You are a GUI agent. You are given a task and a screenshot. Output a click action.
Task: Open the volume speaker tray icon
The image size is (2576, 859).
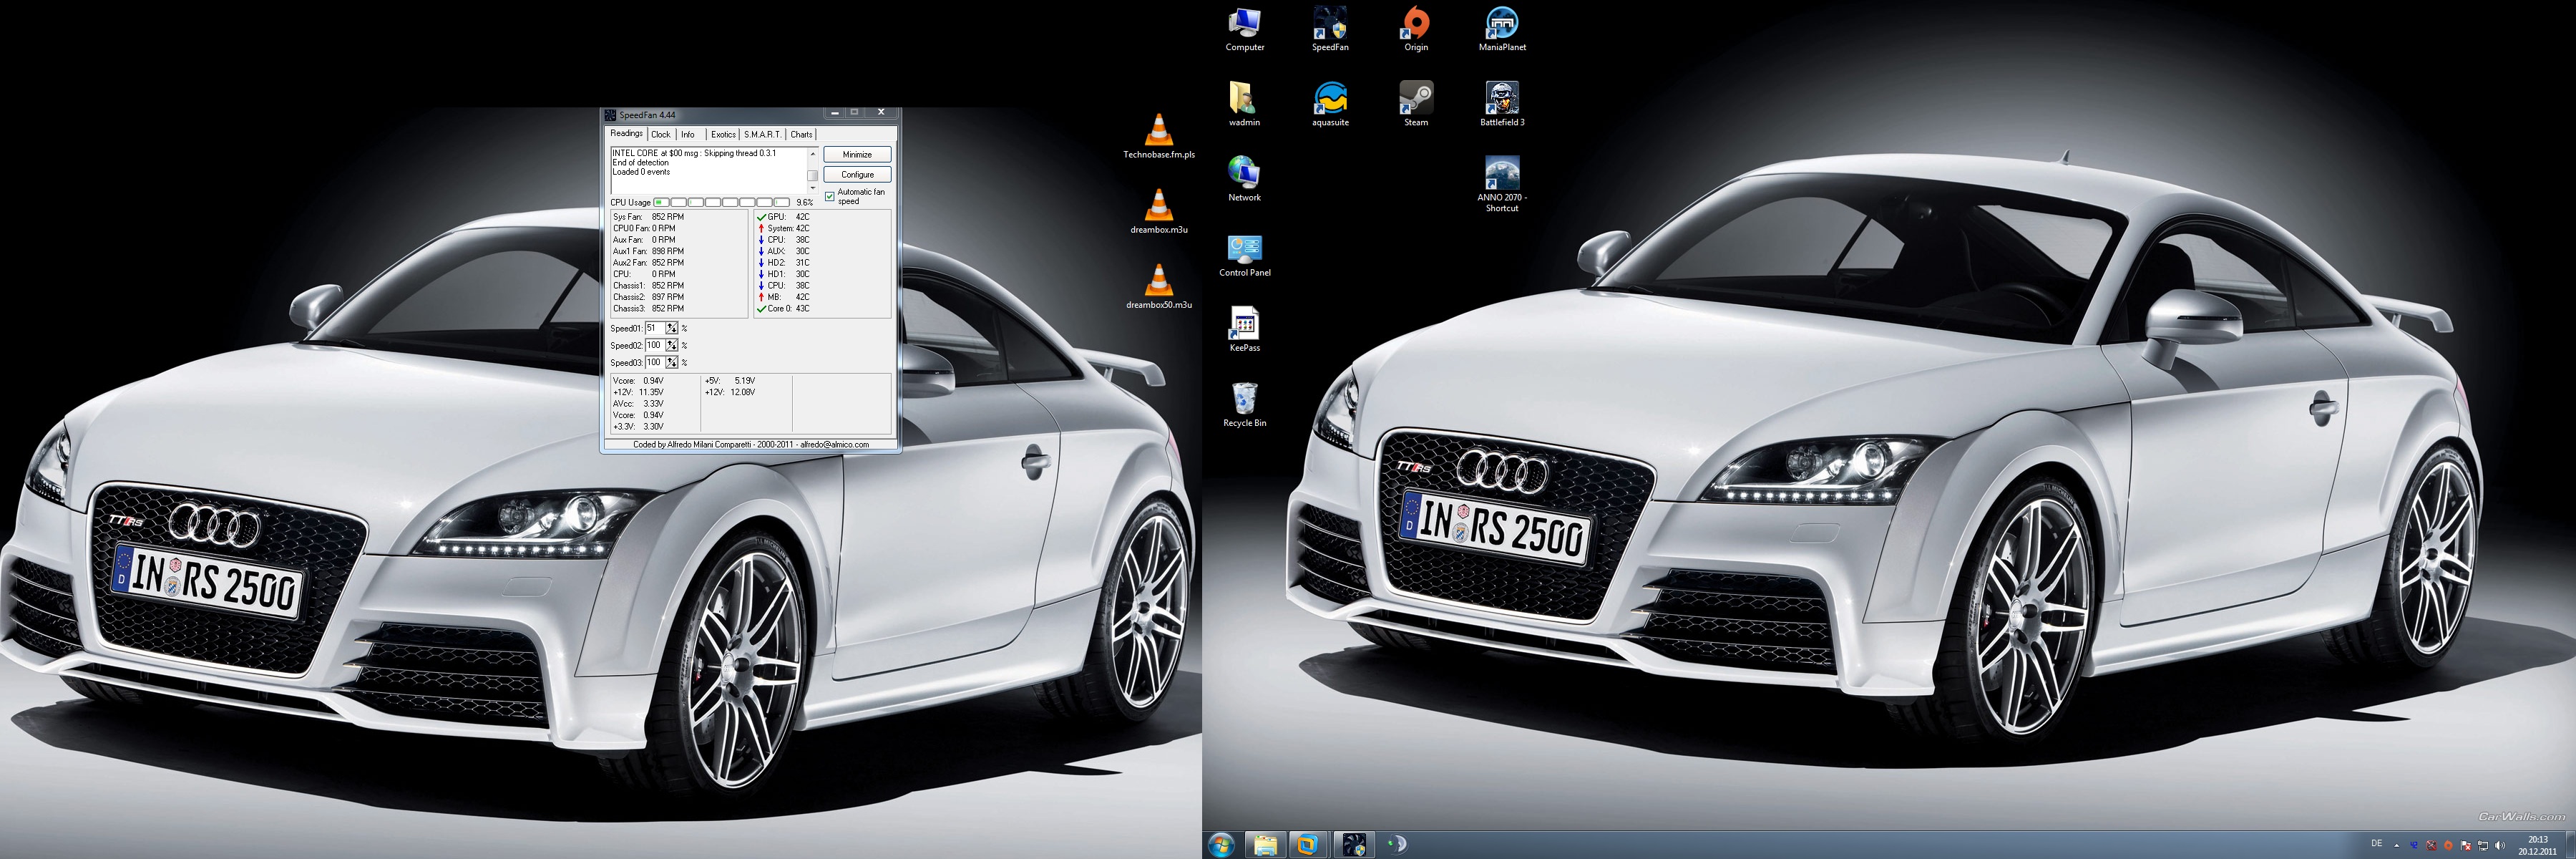coord(2500,846)
